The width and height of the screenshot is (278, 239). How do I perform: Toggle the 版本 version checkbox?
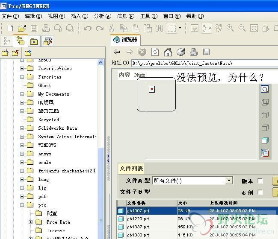(260, 181)
